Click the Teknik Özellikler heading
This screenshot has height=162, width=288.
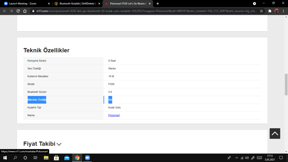[x=46, y=50]
